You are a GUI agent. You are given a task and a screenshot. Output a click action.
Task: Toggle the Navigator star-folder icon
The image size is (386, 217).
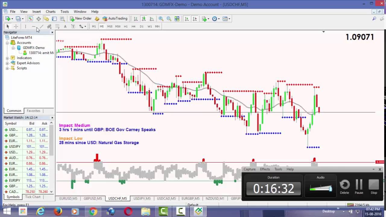[46, 19]
